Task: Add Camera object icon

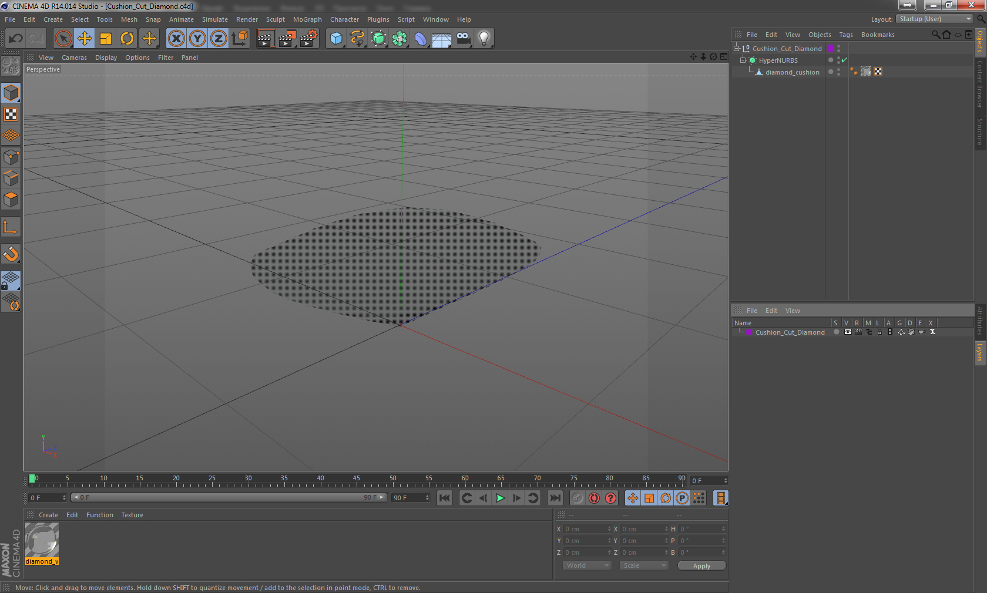Action: tap(463, 39)
